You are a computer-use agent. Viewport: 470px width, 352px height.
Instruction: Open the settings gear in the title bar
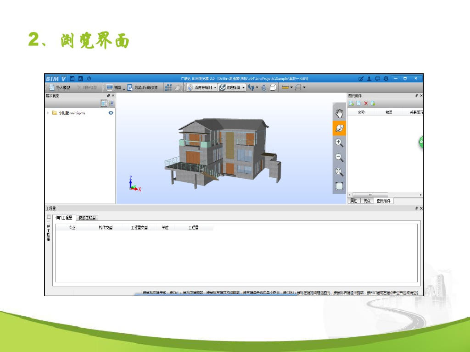(386, 79)
